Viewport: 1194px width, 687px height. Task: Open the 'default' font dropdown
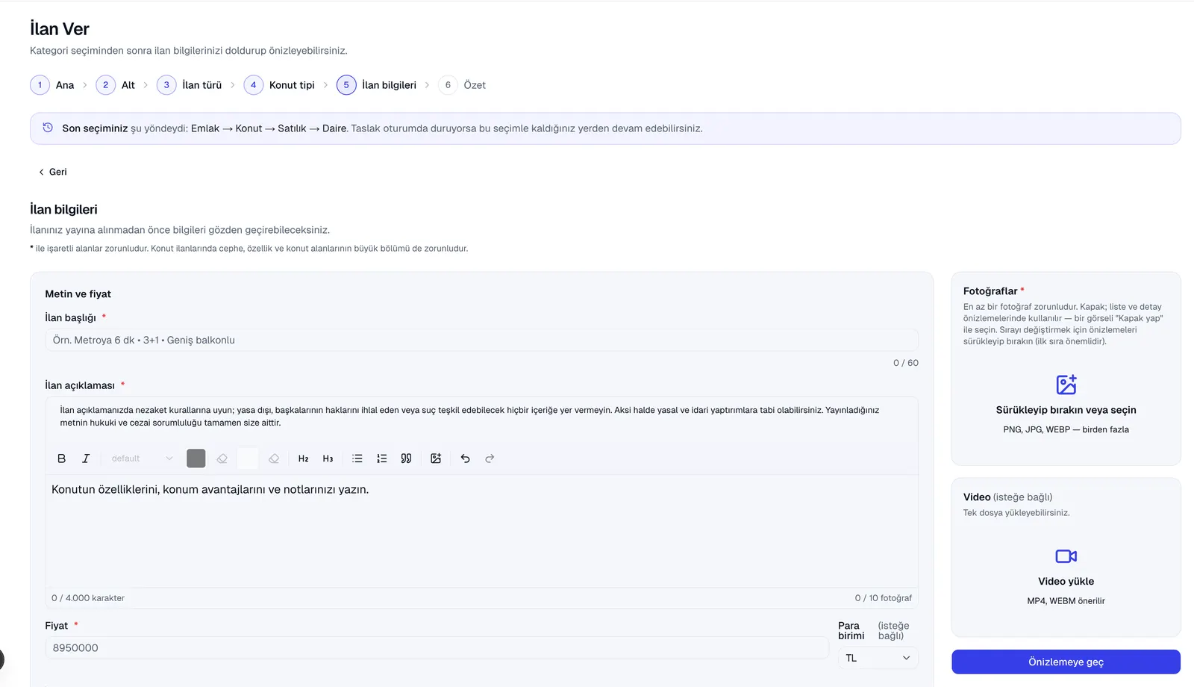pyautogui.click(x=141, y=458)
